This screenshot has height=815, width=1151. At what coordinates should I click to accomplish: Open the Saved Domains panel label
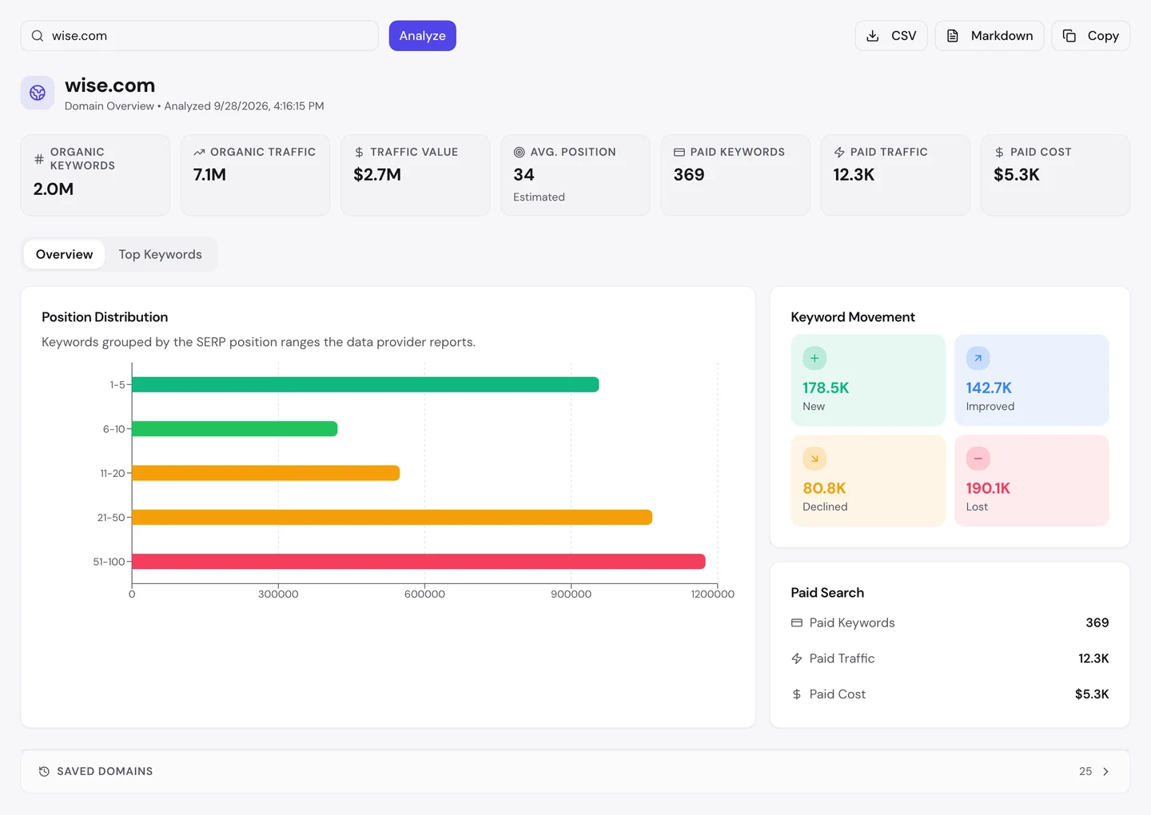pos(105,771)
